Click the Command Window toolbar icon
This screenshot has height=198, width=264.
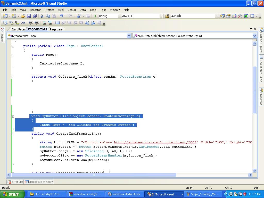(x=252, y=16)
